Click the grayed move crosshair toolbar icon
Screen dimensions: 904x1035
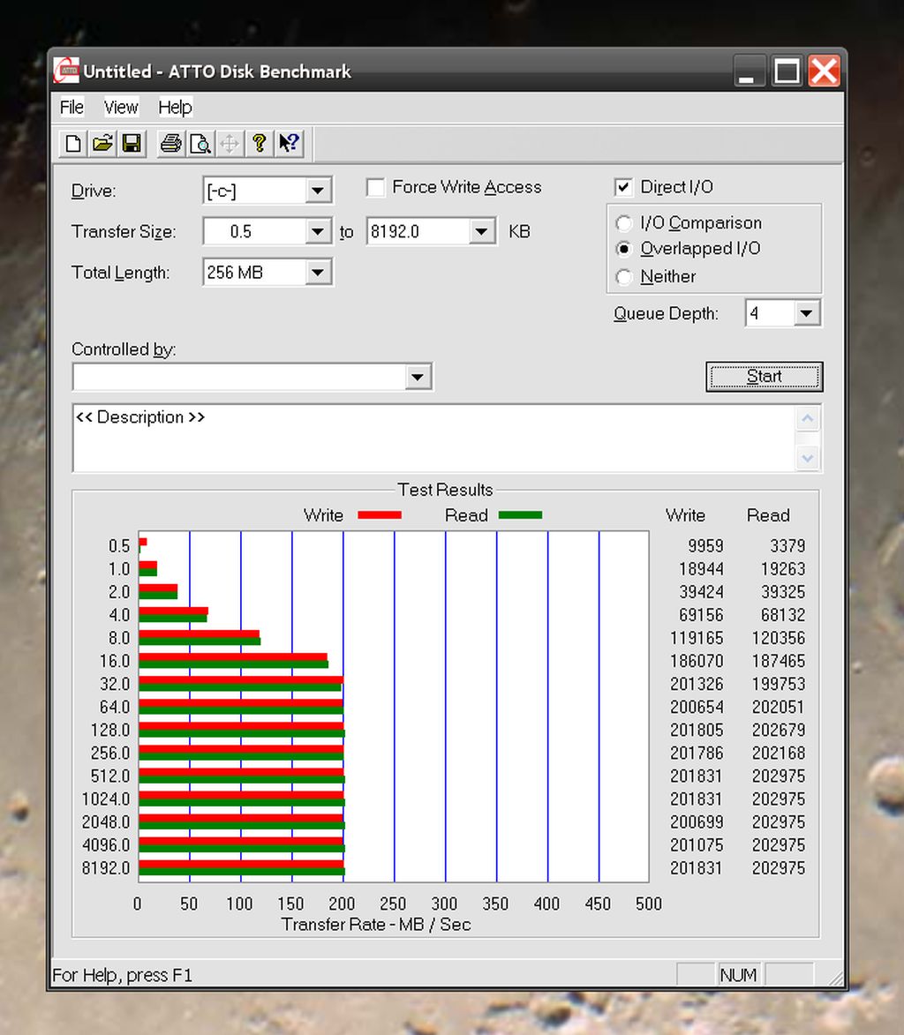(230, 143)
